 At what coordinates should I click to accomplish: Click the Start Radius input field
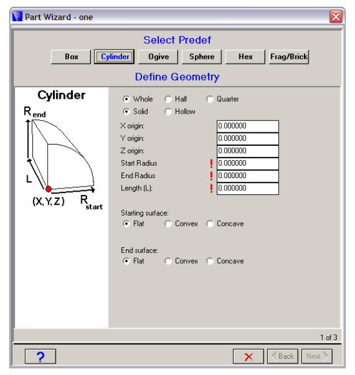248,163
